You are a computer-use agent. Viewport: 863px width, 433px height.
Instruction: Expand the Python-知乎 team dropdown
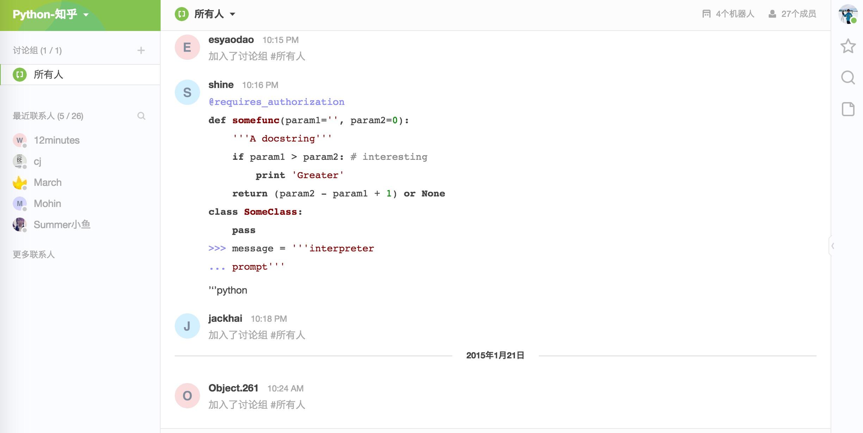tap(86, 15)
